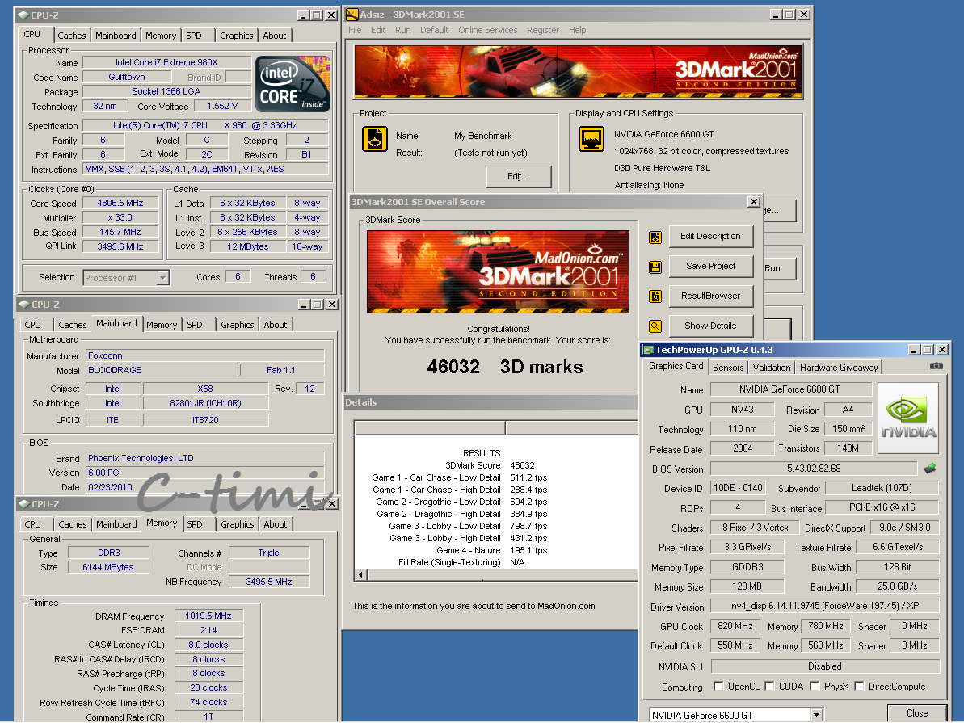Image resolution: width=964 pixels, height=723 pixels.
Task: Click the display settings monitor icon
Action: click(x=591, y=139)
